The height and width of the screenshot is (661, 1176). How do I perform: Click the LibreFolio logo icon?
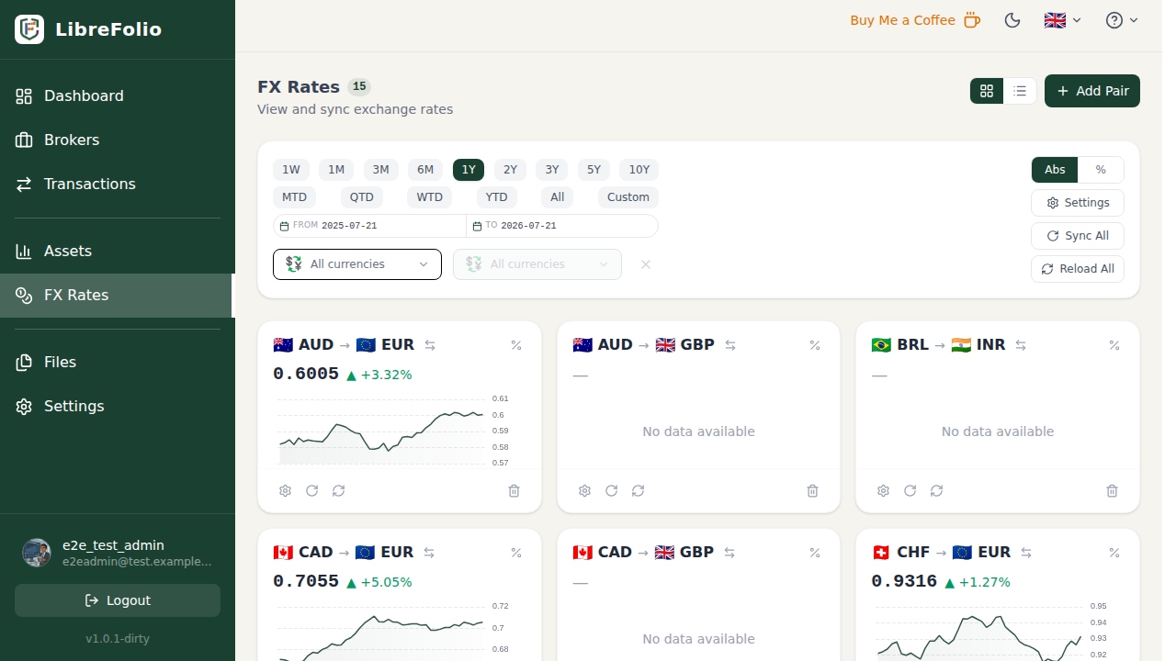(x=29, y=29)
